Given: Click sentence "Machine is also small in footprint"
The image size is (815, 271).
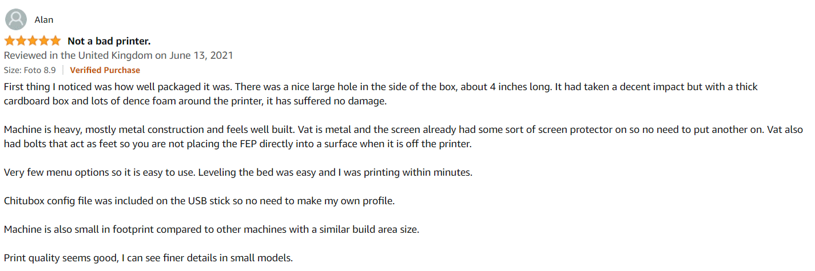Looking at the screenshot, I should coord(212,229).
